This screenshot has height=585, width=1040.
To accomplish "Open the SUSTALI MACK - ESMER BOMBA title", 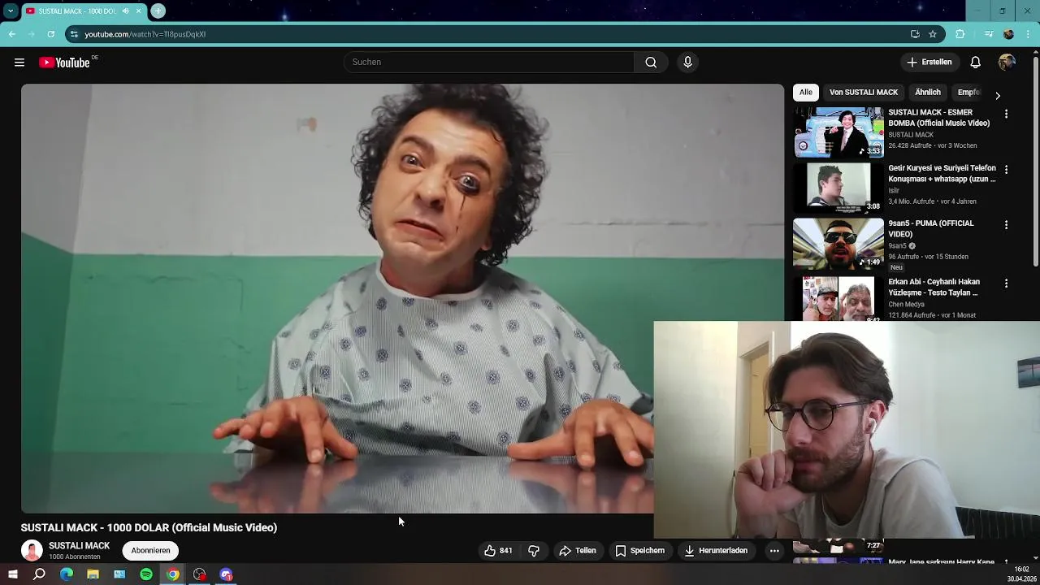I will click(939, 118).
